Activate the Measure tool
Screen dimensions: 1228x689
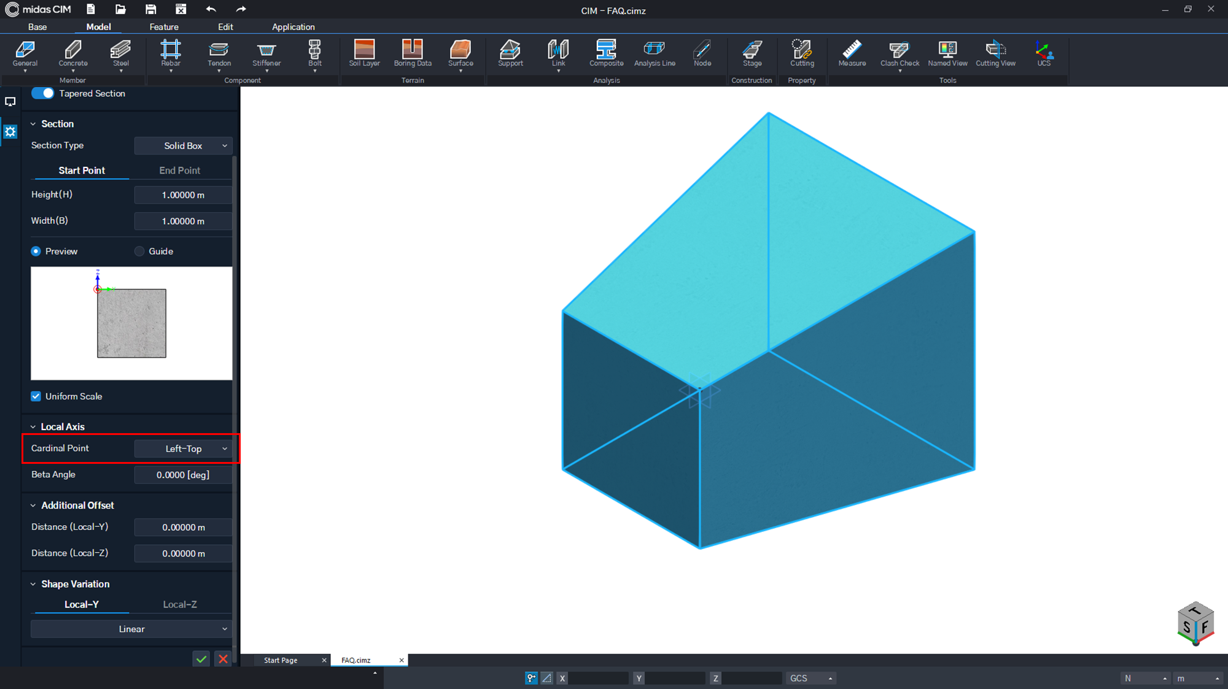[x=852, y=53]
